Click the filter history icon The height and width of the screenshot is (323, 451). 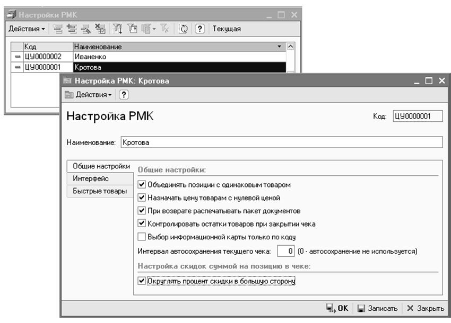pos(146,29)
